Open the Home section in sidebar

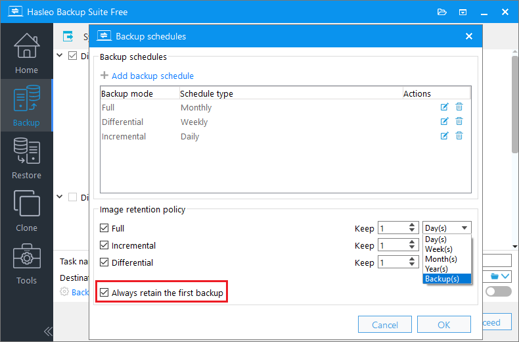[26, 53]
